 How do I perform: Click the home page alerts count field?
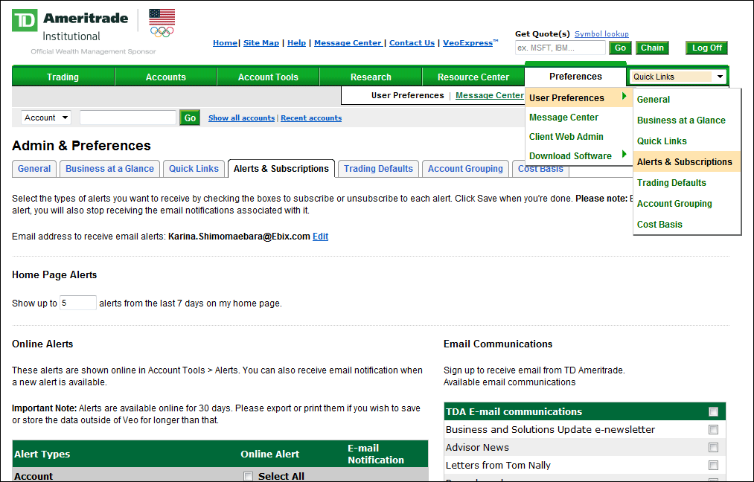(77, 303)
